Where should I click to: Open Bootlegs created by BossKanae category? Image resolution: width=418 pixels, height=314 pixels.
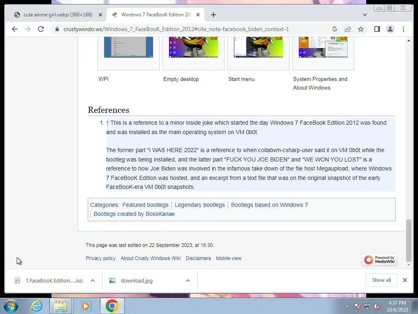point(134,214)
